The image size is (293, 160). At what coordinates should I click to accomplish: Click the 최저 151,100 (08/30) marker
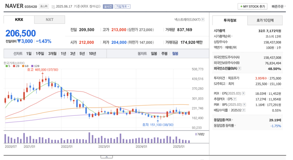pos(158,124)
